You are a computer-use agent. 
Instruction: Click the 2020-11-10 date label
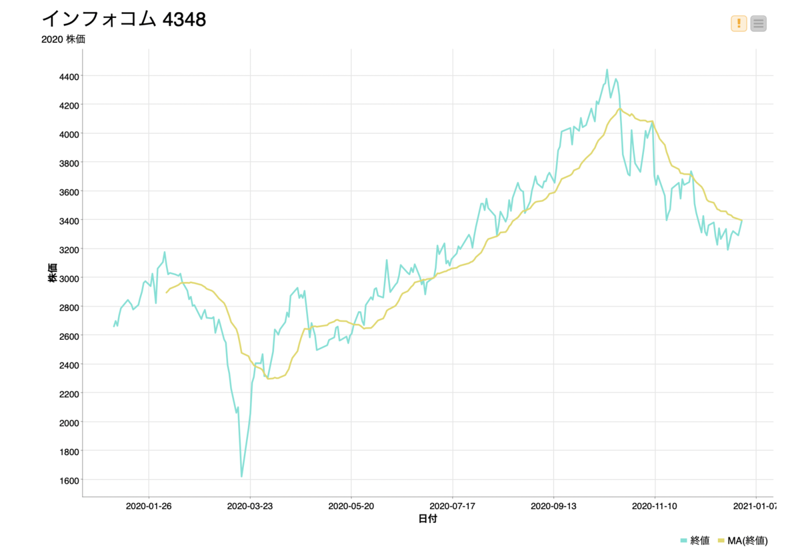(655, 506)
